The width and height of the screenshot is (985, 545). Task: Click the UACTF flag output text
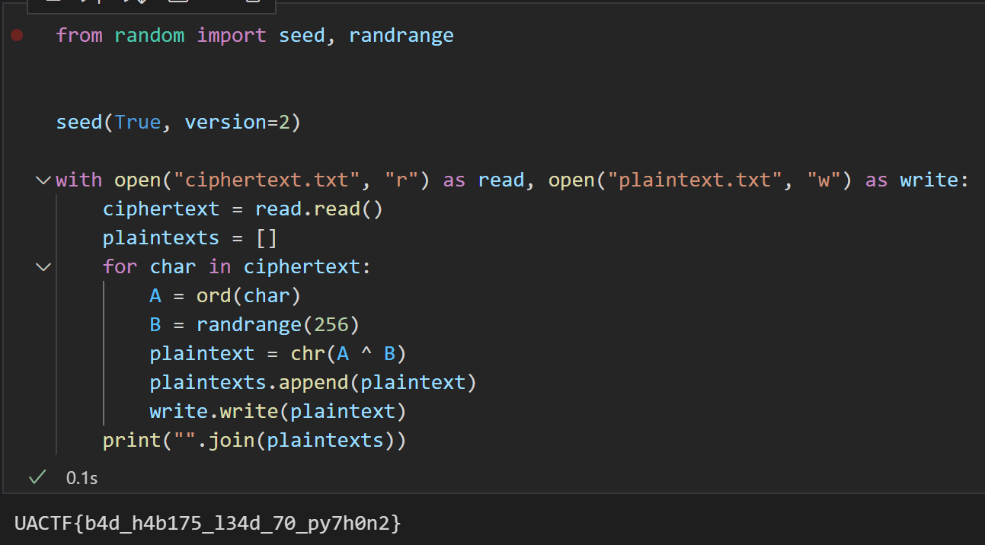coord(207,523)
